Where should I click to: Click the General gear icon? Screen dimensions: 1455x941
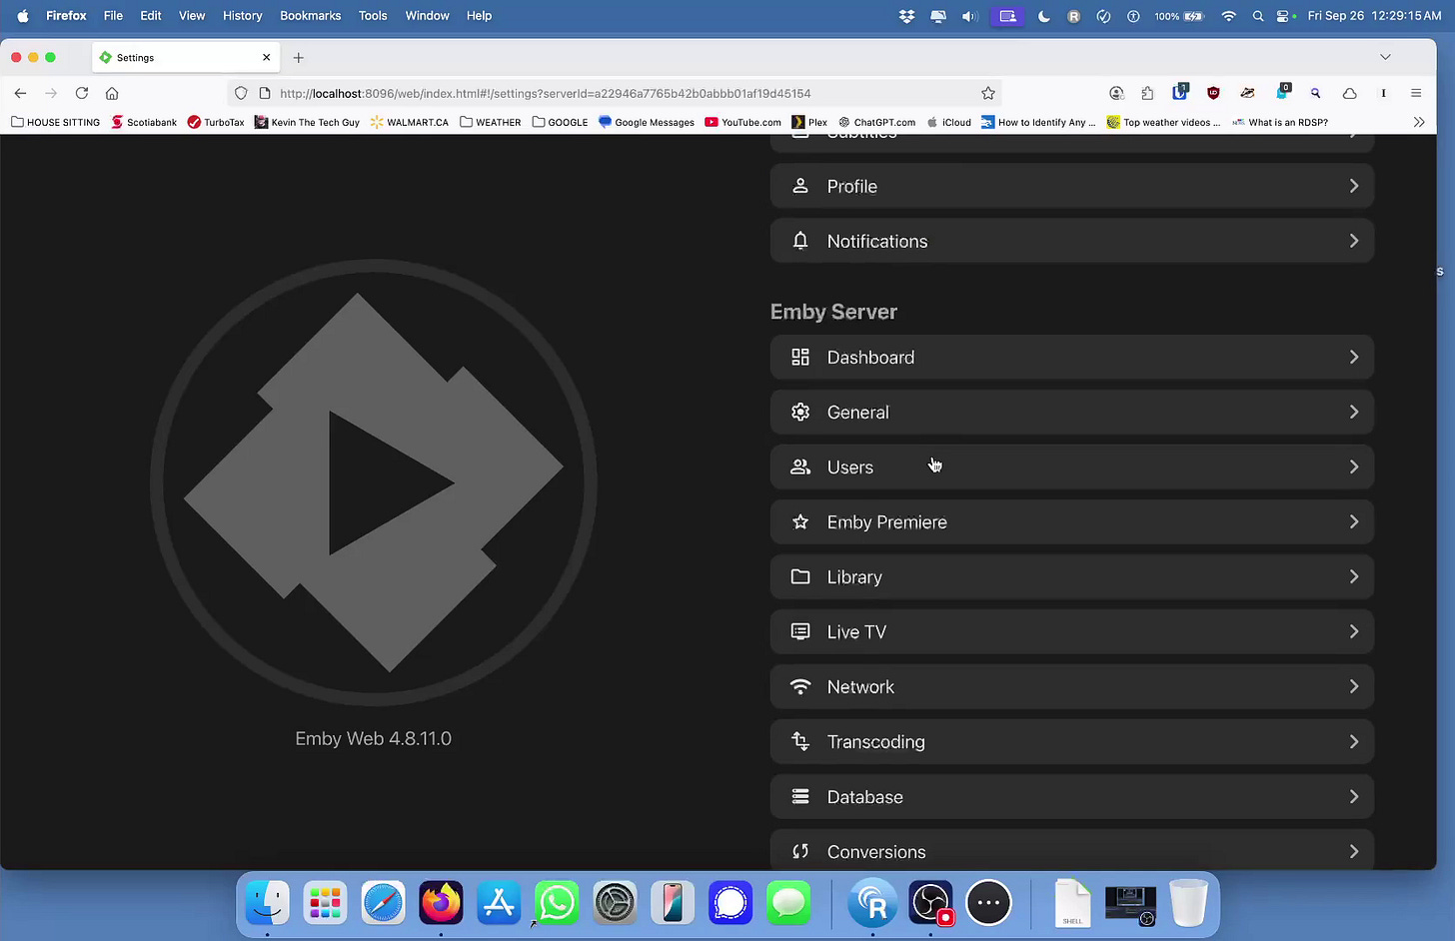(800, 413)
